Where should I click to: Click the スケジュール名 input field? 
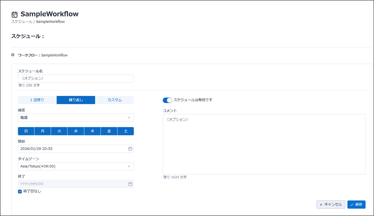tap(76, 79)
